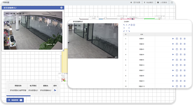The image size is (193, 105).
Task: Pan the PTZ camera up-left
Action: [x=124, y=25]
